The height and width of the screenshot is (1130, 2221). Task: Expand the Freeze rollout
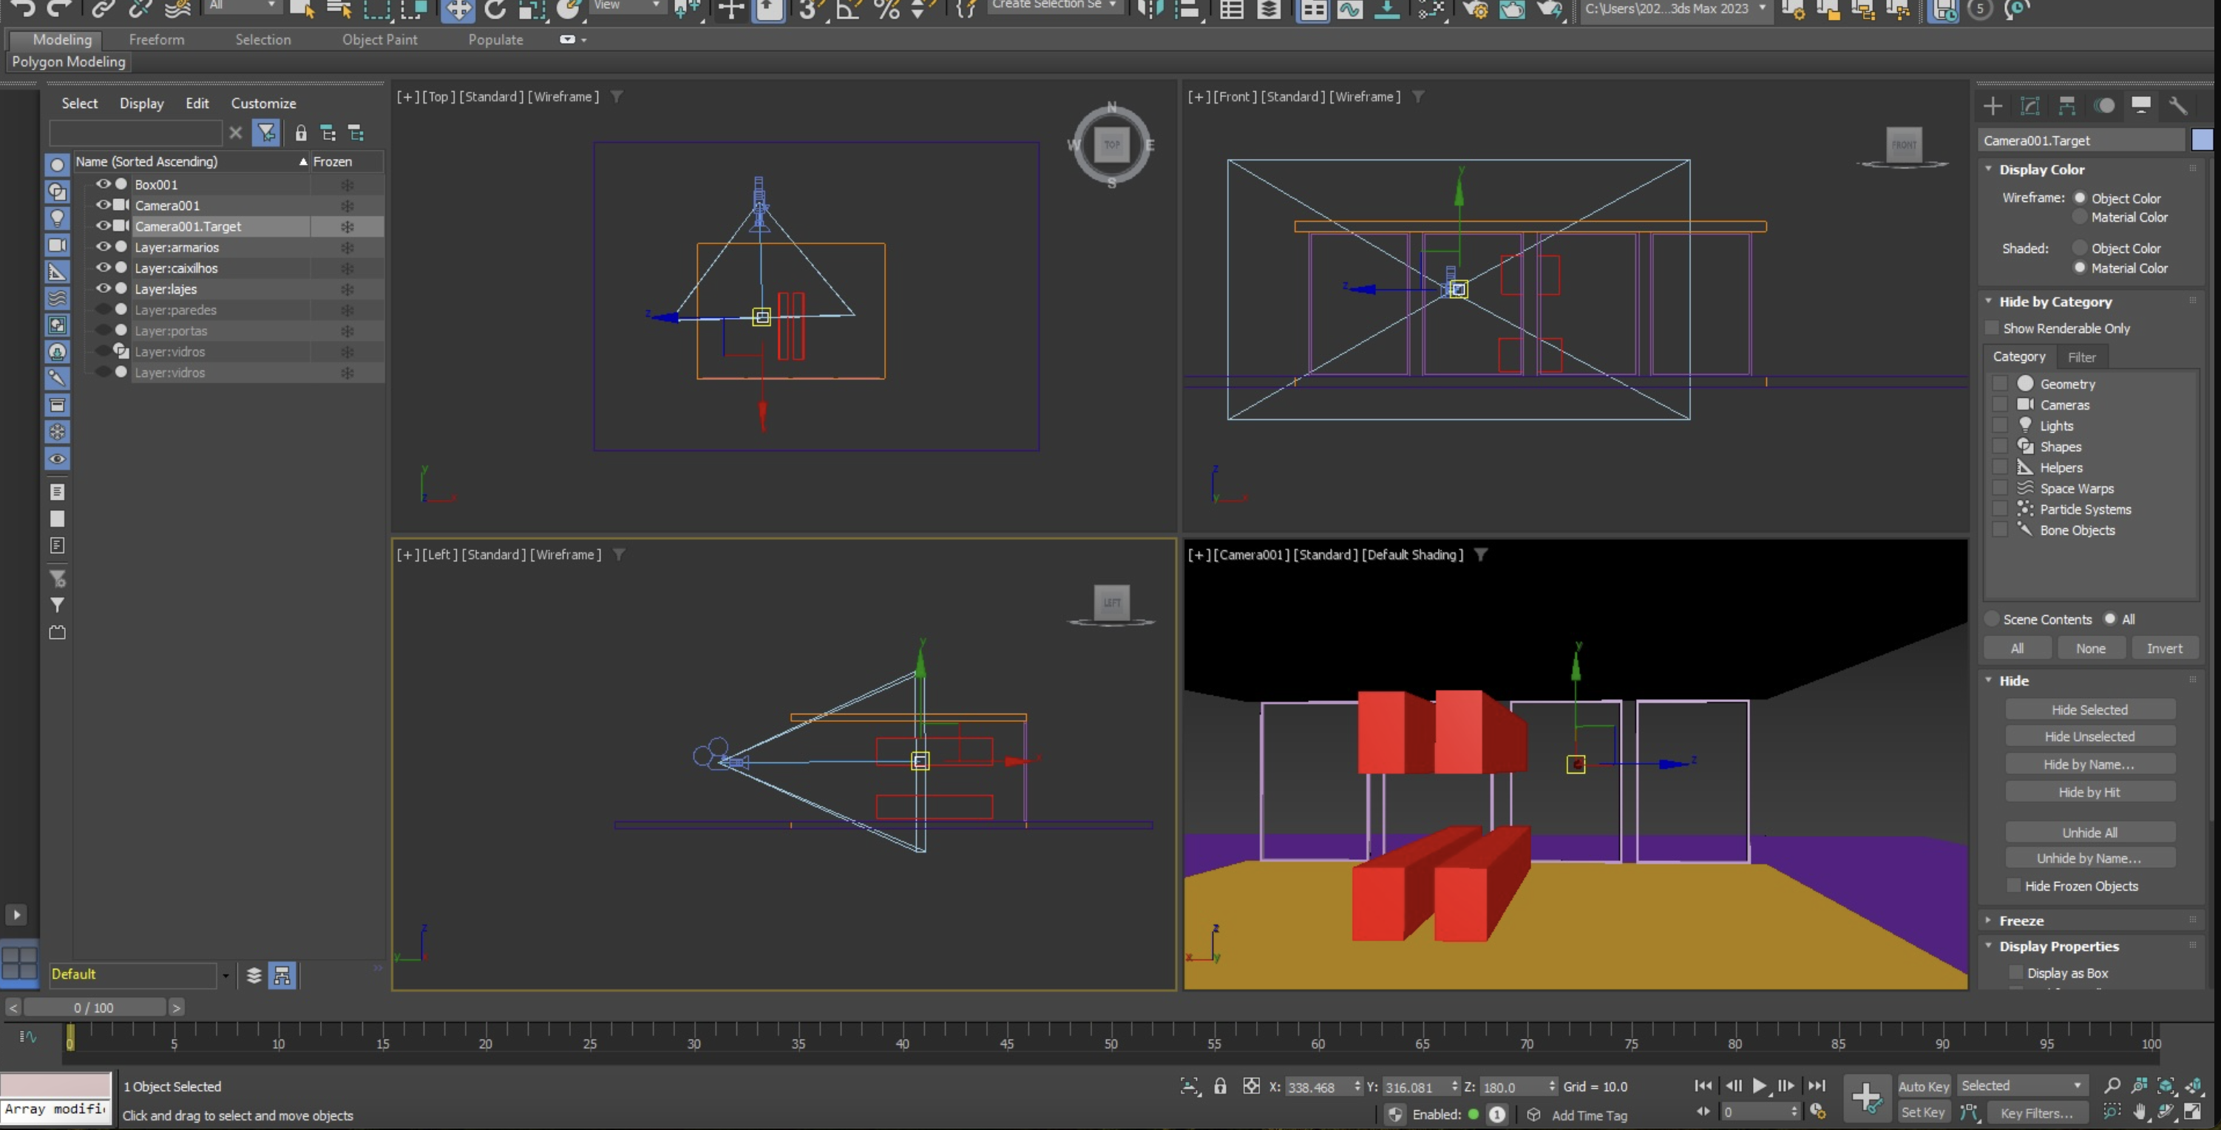[x=2020, y=921]
